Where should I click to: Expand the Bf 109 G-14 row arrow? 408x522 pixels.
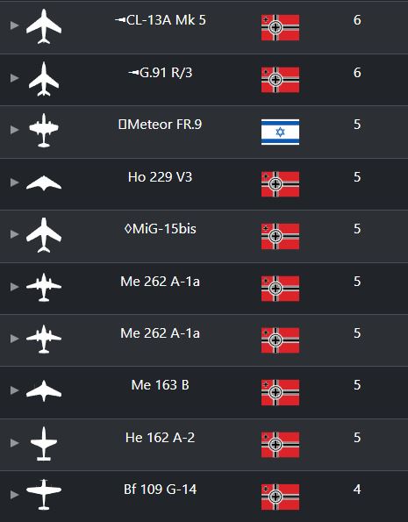point(14,495)
